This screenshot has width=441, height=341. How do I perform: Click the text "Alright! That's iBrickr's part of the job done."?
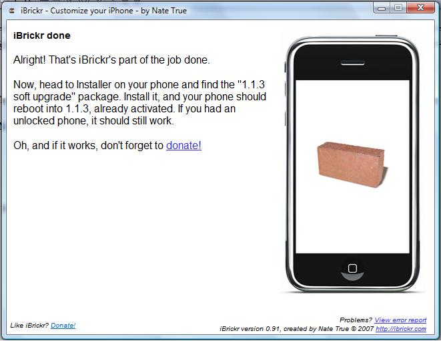coord(111,60)
